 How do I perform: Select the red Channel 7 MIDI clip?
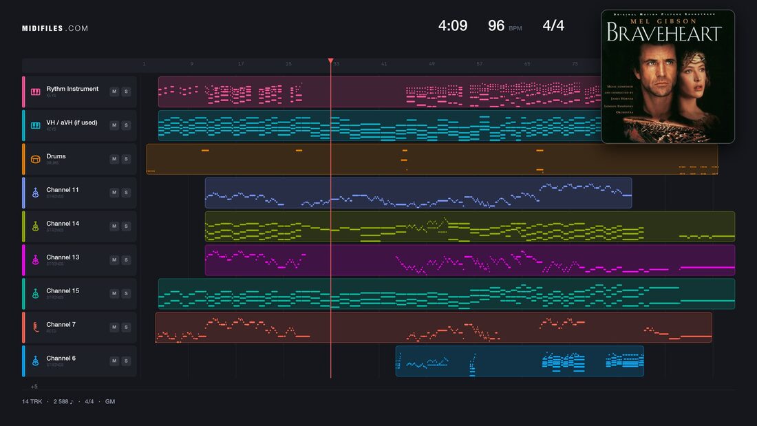pos(434,328)
